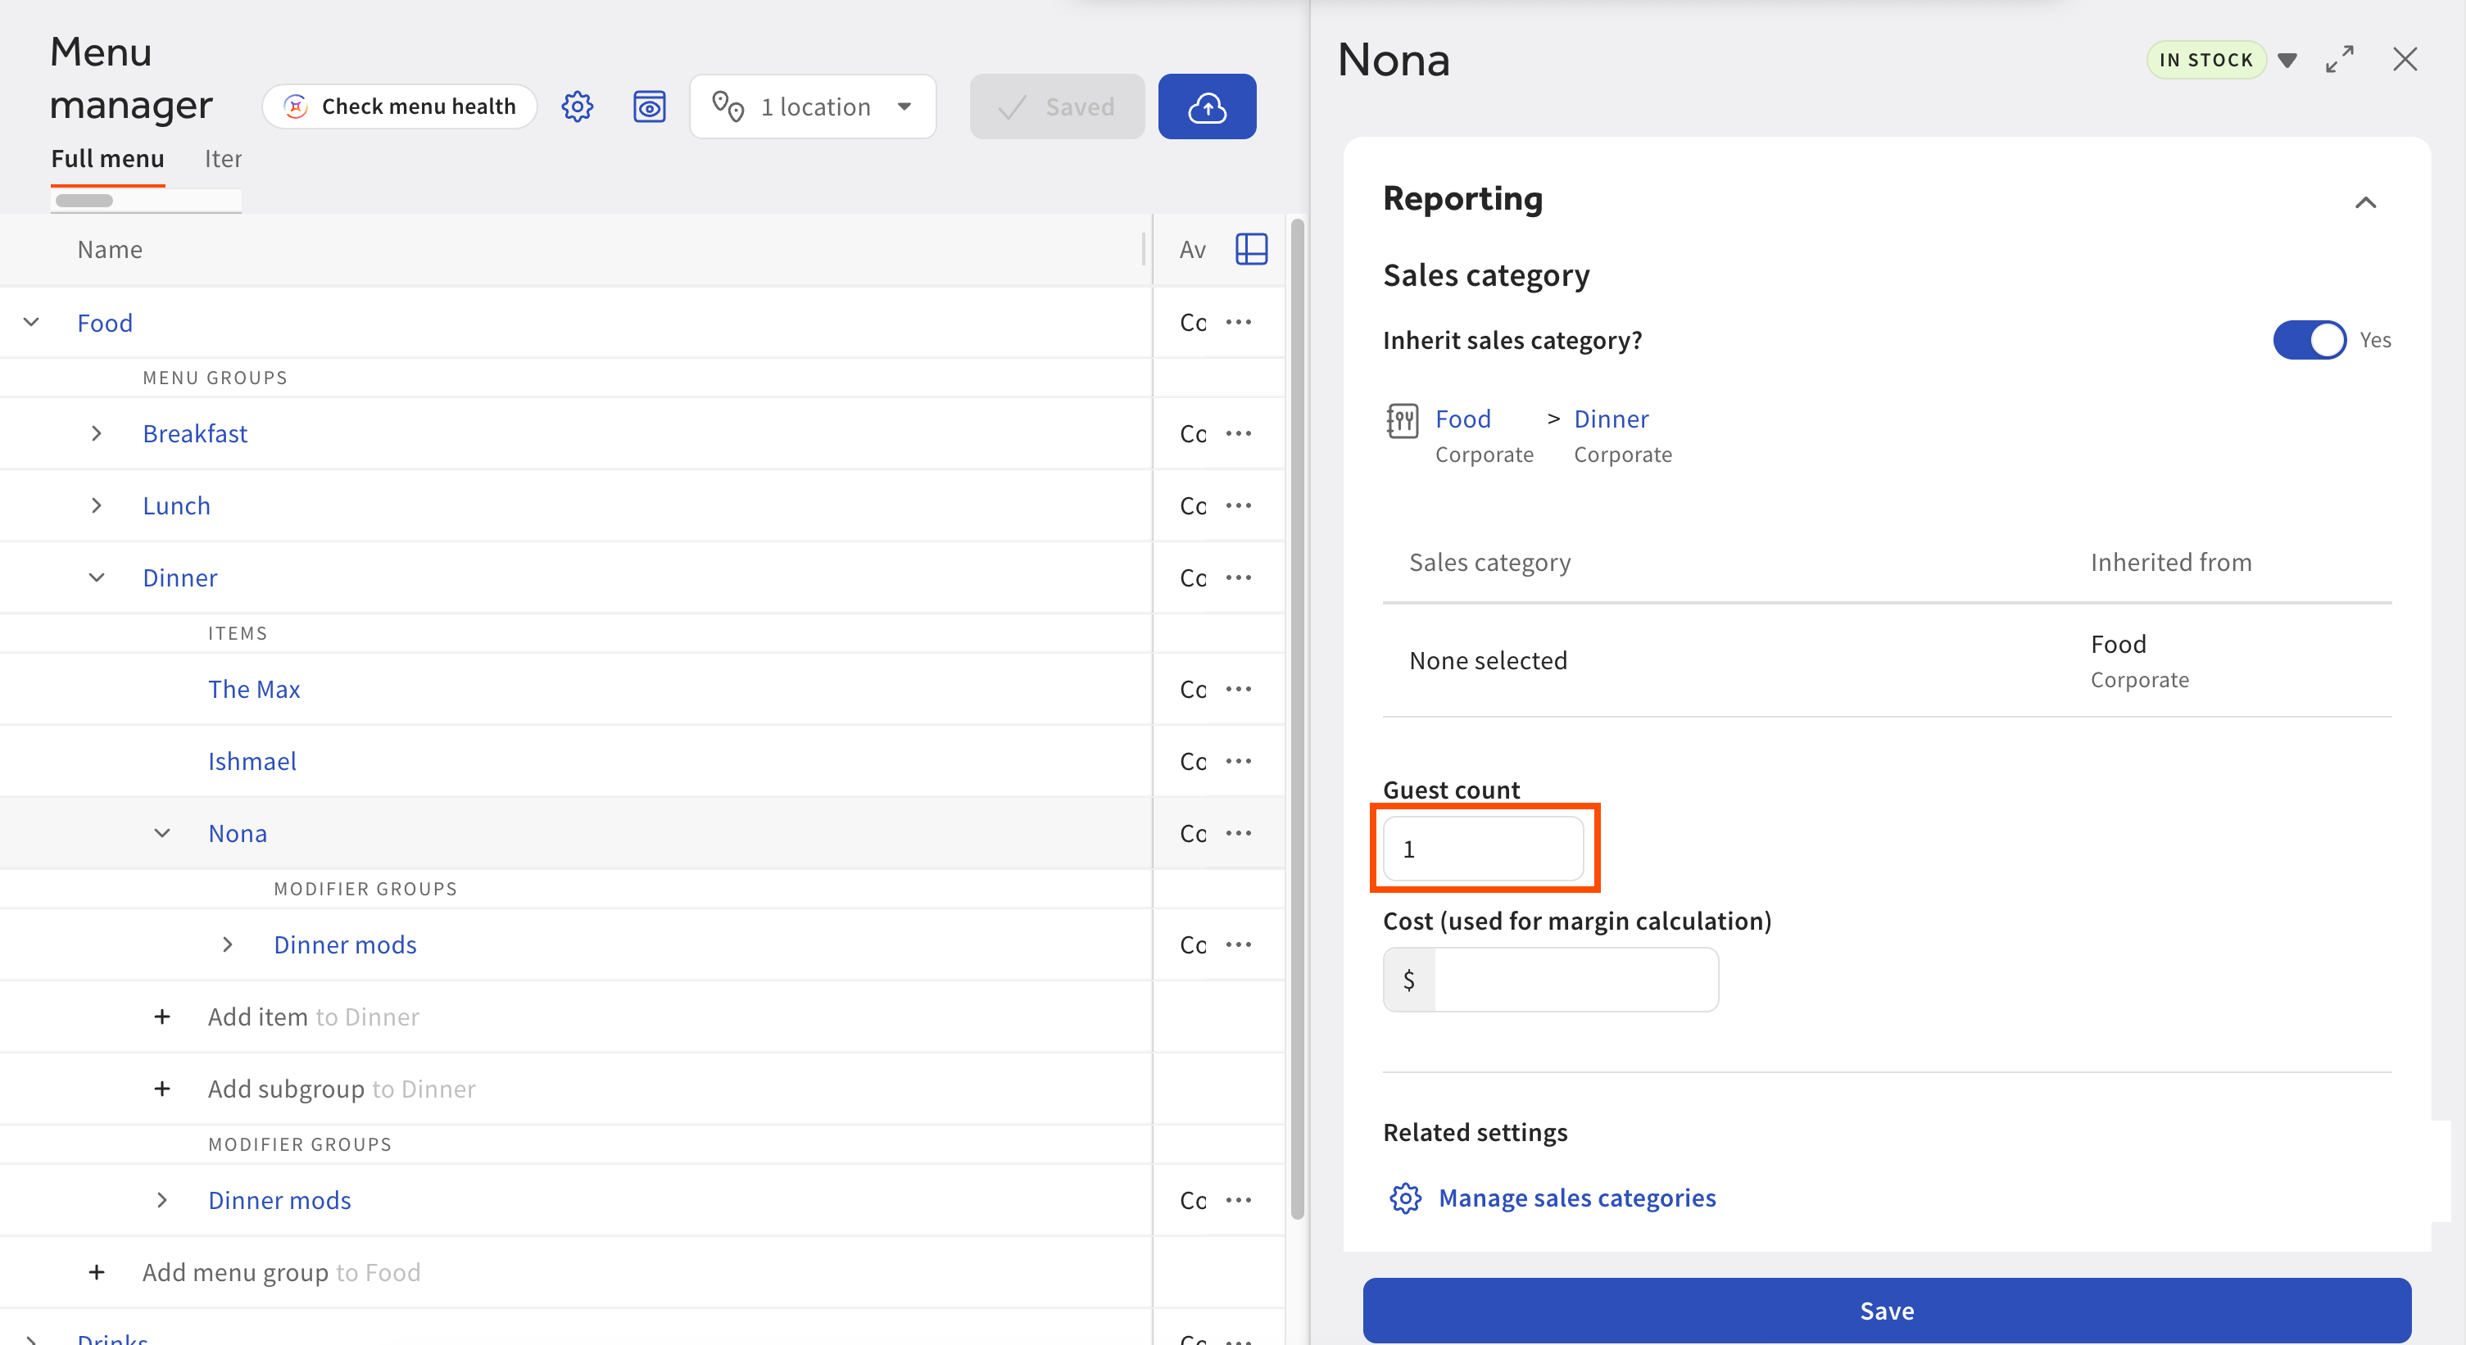2466x1345 pixels.
Task: Close the Nona details panel
Action: [2405, 59]
